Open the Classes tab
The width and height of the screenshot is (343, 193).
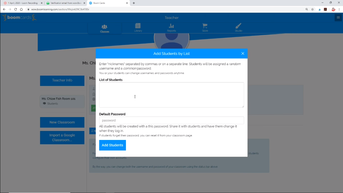[105, 28]
